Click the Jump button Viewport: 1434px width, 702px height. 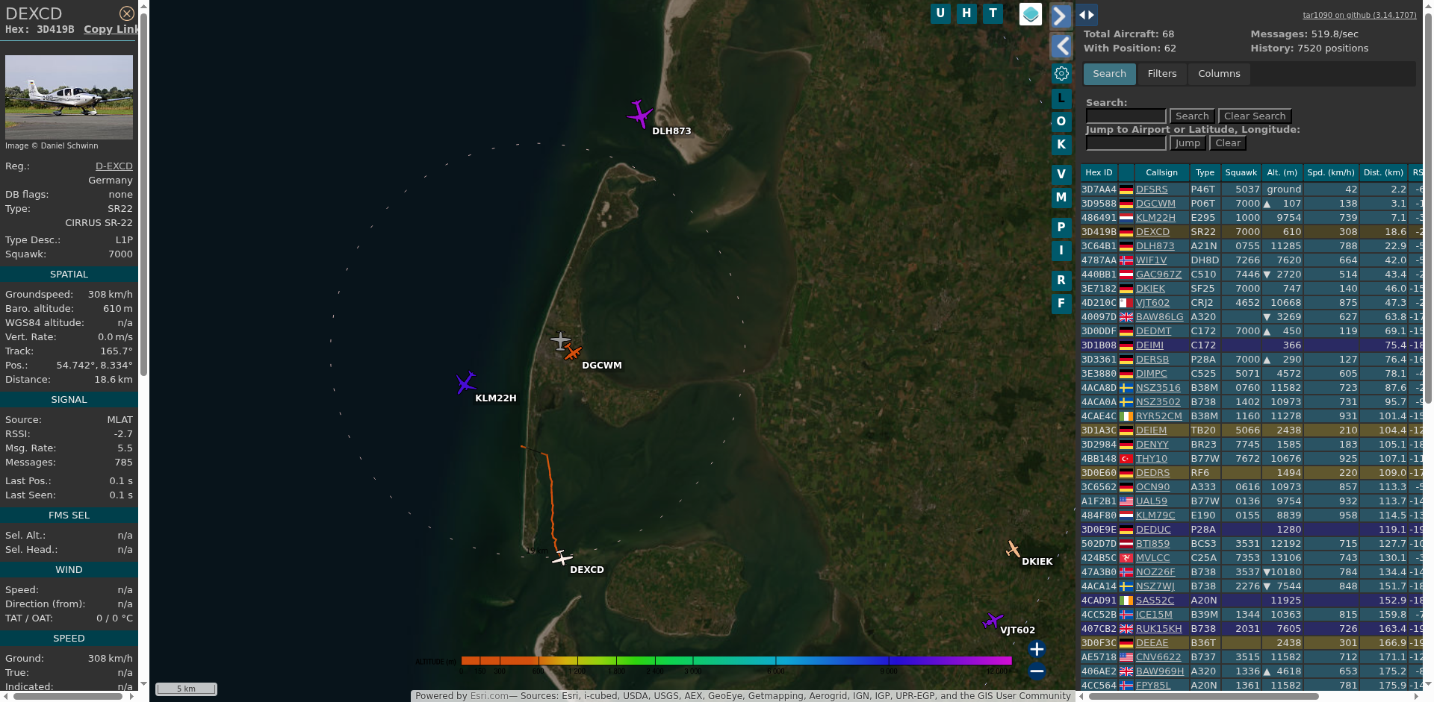tap(1188, 143)
